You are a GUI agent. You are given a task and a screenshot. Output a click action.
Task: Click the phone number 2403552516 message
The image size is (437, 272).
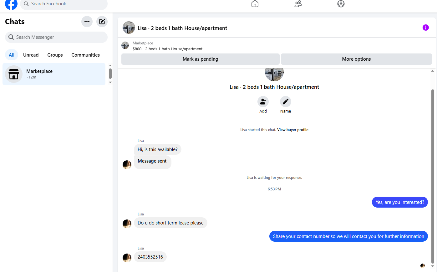click(150, 257)
